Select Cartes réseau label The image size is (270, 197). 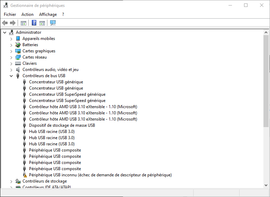[x=35, y=57]
